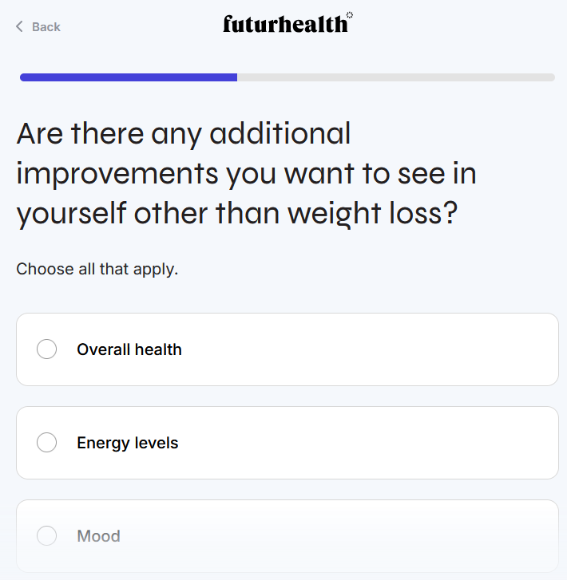This screenshot has height=580, width=567.
Task: Click the blue filled part of progress bar
Action: pos(128,77)
